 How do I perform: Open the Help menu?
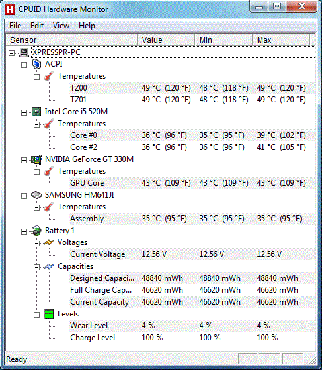87,26
